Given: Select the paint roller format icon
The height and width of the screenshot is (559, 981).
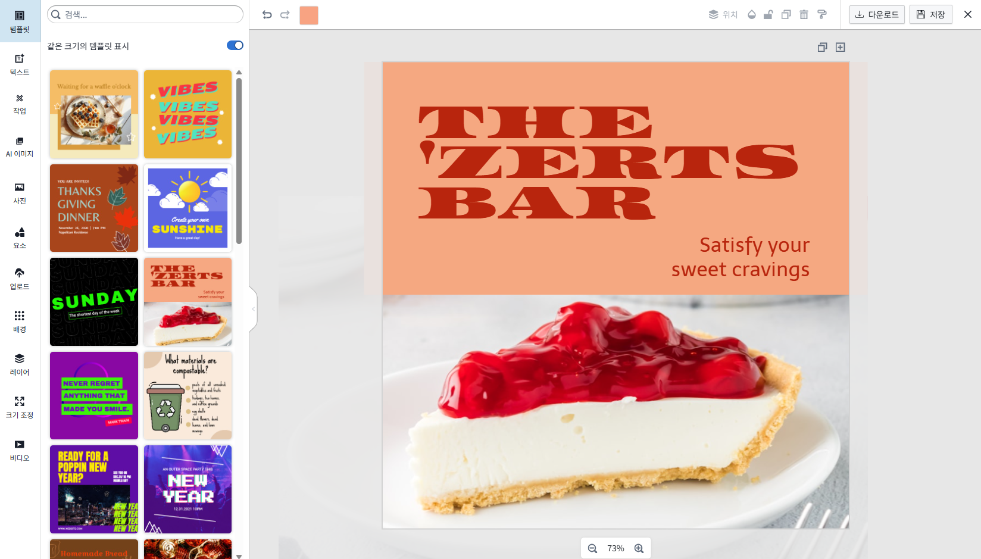Looking at the screenshot, I should [822, 15].
